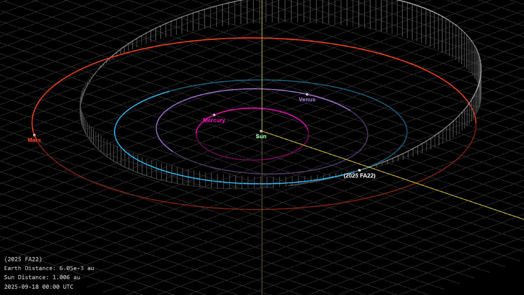Select the purple Venus label
Viewport: 524px width, 295px height.
[307, 100]
